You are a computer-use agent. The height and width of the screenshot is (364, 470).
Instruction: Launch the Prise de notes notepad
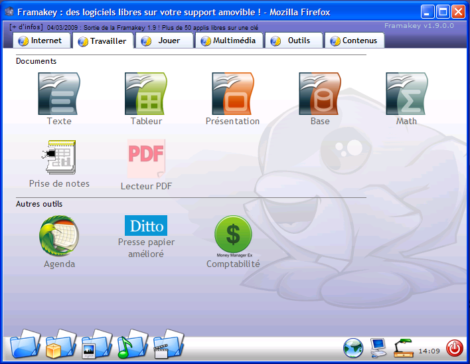pyautogui.click(x=59, y=157)
